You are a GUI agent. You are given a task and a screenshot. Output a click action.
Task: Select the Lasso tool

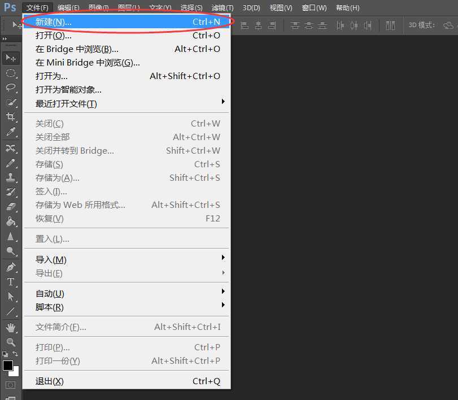[x=11, y=88]
